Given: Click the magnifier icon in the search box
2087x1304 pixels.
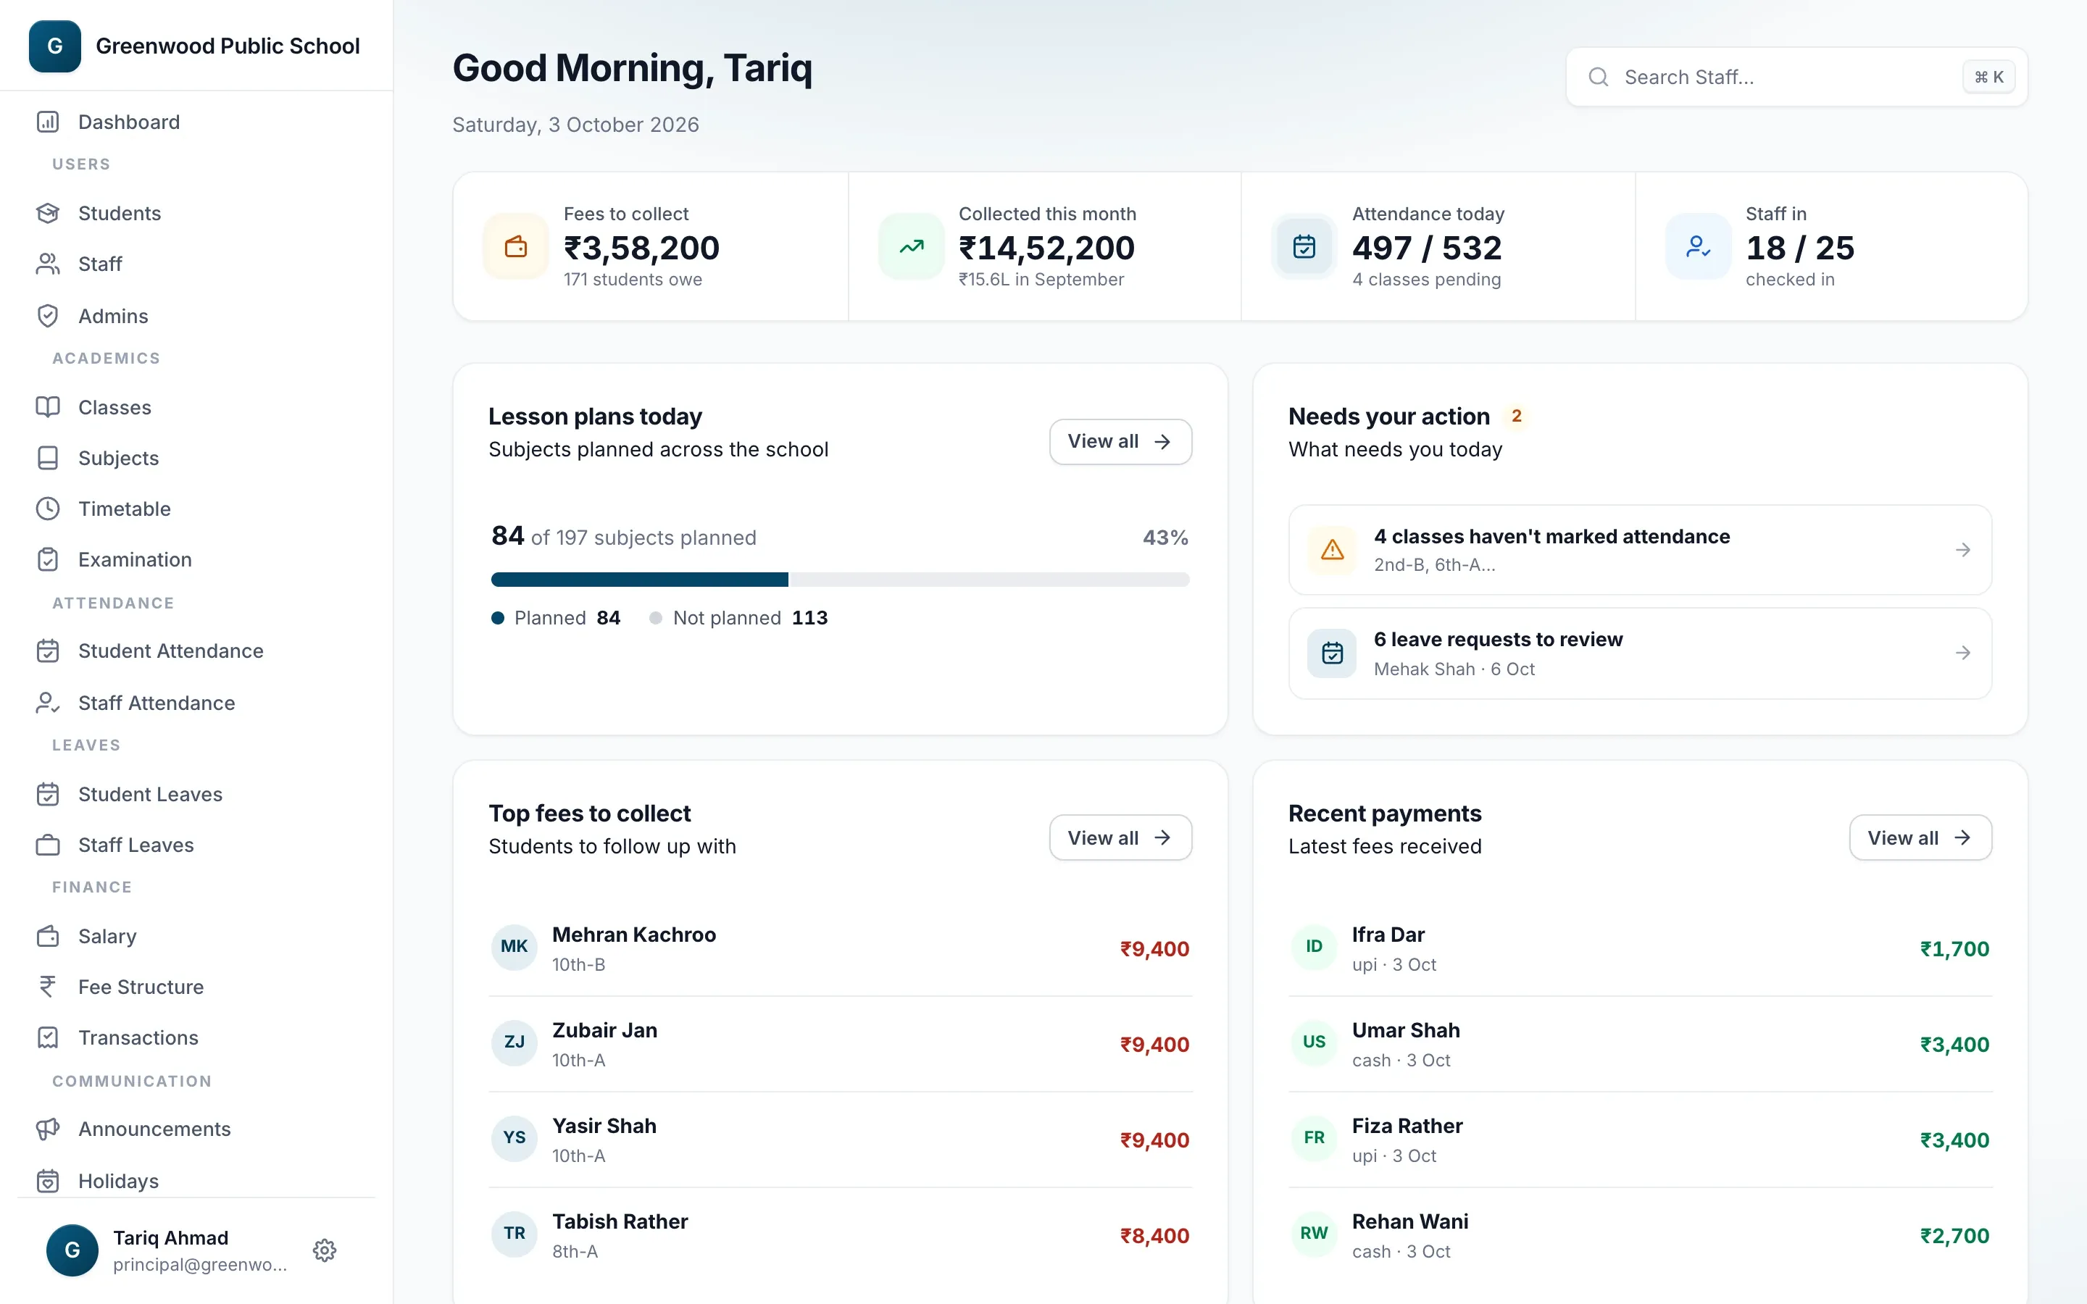Looking at the screenshot, I should pos(1598,77).
